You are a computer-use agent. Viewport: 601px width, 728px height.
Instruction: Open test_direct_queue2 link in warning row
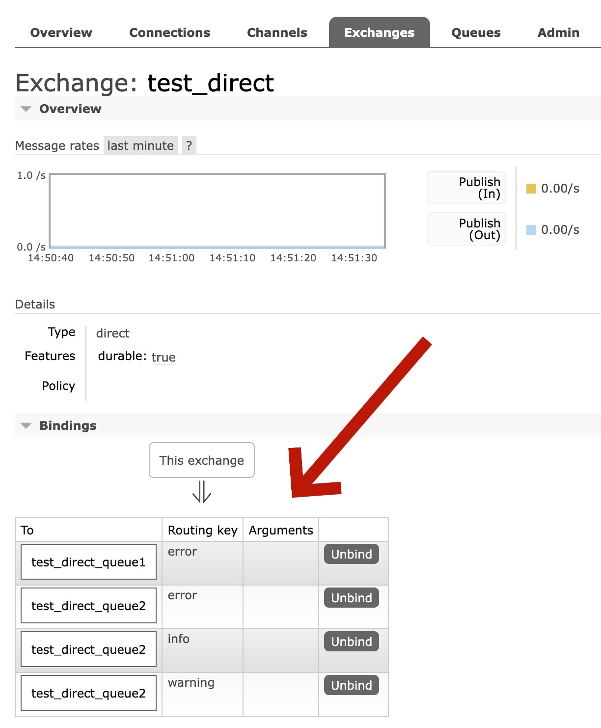(x=88, y=693)
